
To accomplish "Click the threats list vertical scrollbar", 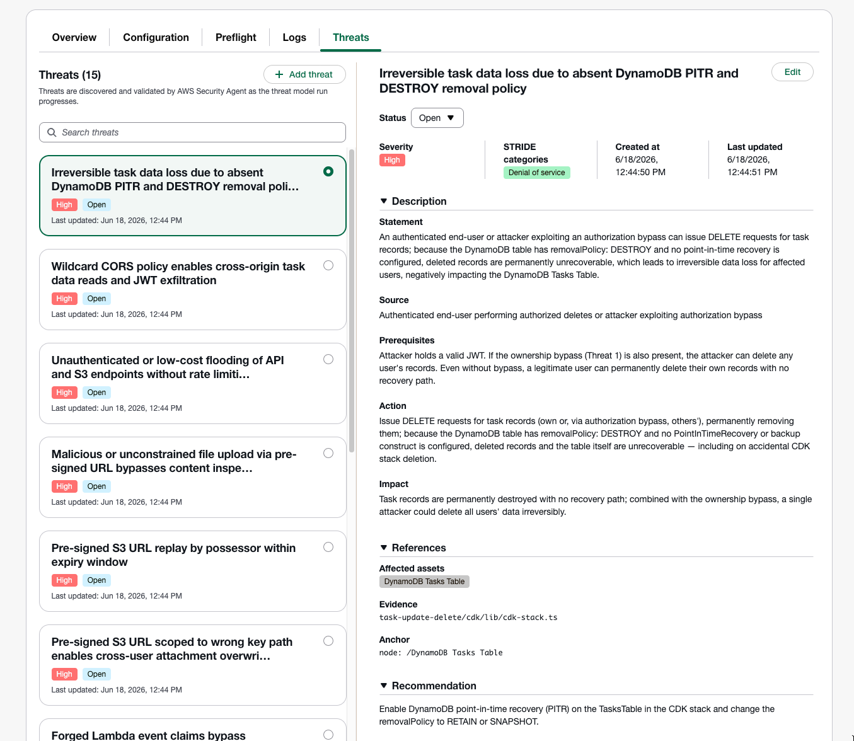I will point(352,301).
